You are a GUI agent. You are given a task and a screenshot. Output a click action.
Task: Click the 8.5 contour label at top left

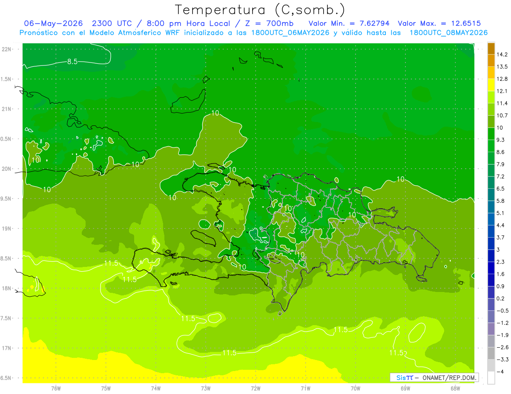pyautogui.click(x=72, y=62)
